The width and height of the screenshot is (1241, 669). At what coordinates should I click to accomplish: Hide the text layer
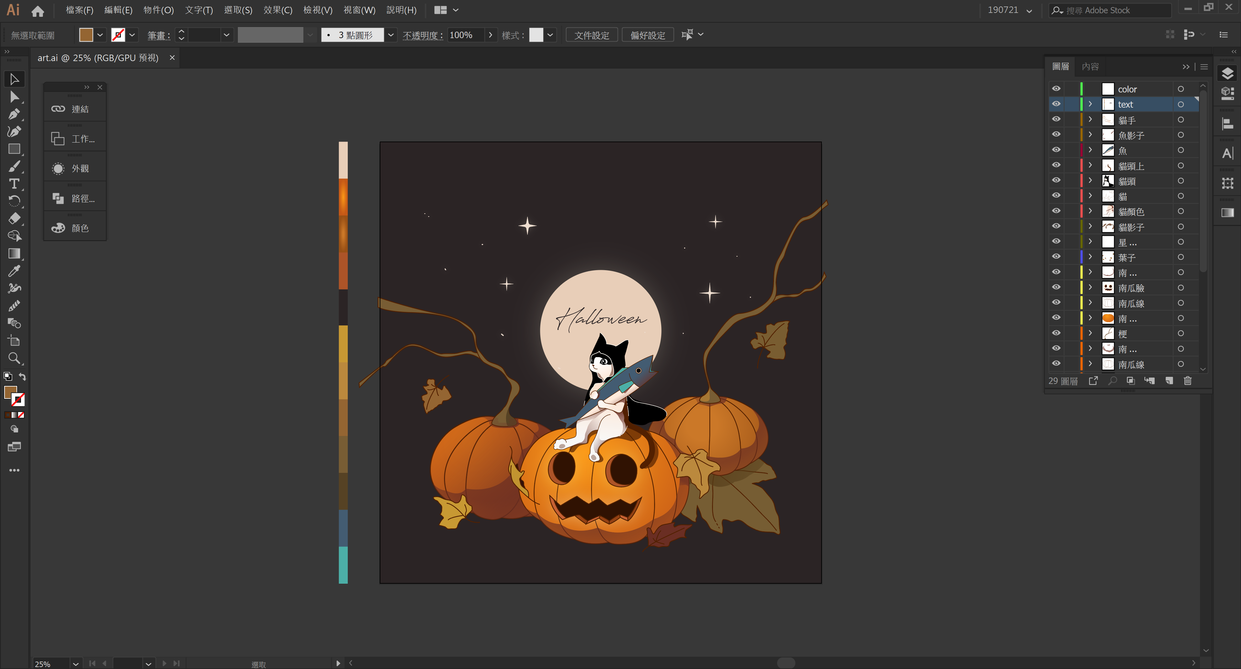1056,104
